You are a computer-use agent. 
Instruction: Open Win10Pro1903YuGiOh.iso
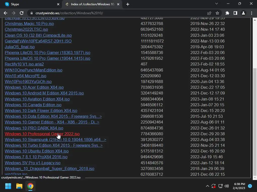coord(28,82)
